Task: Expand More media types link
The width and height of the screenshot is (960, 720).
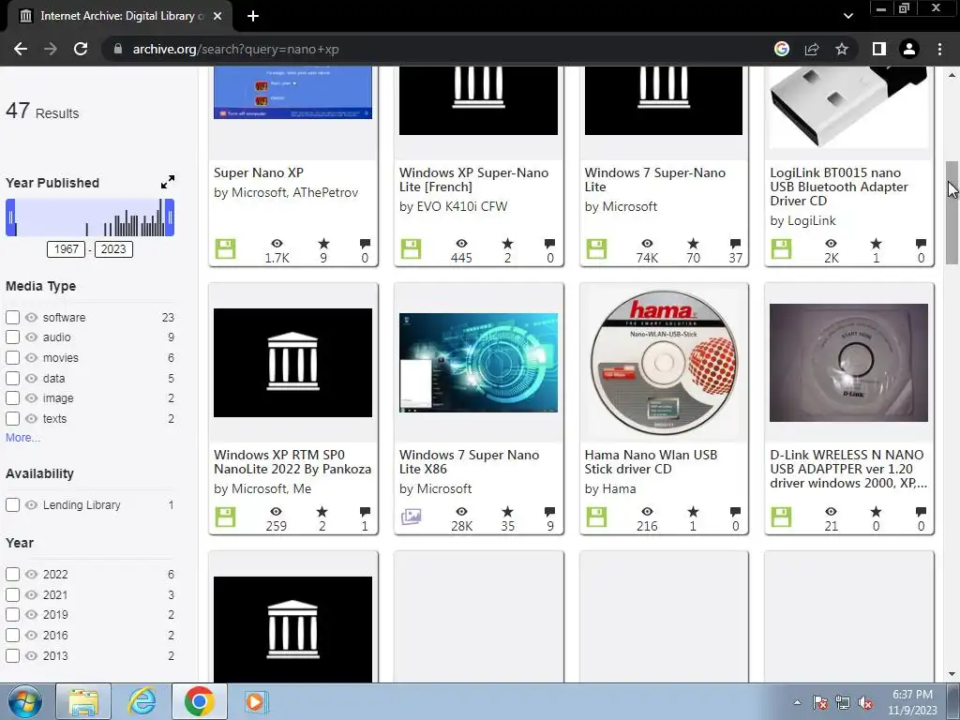Action: [22, 438]
